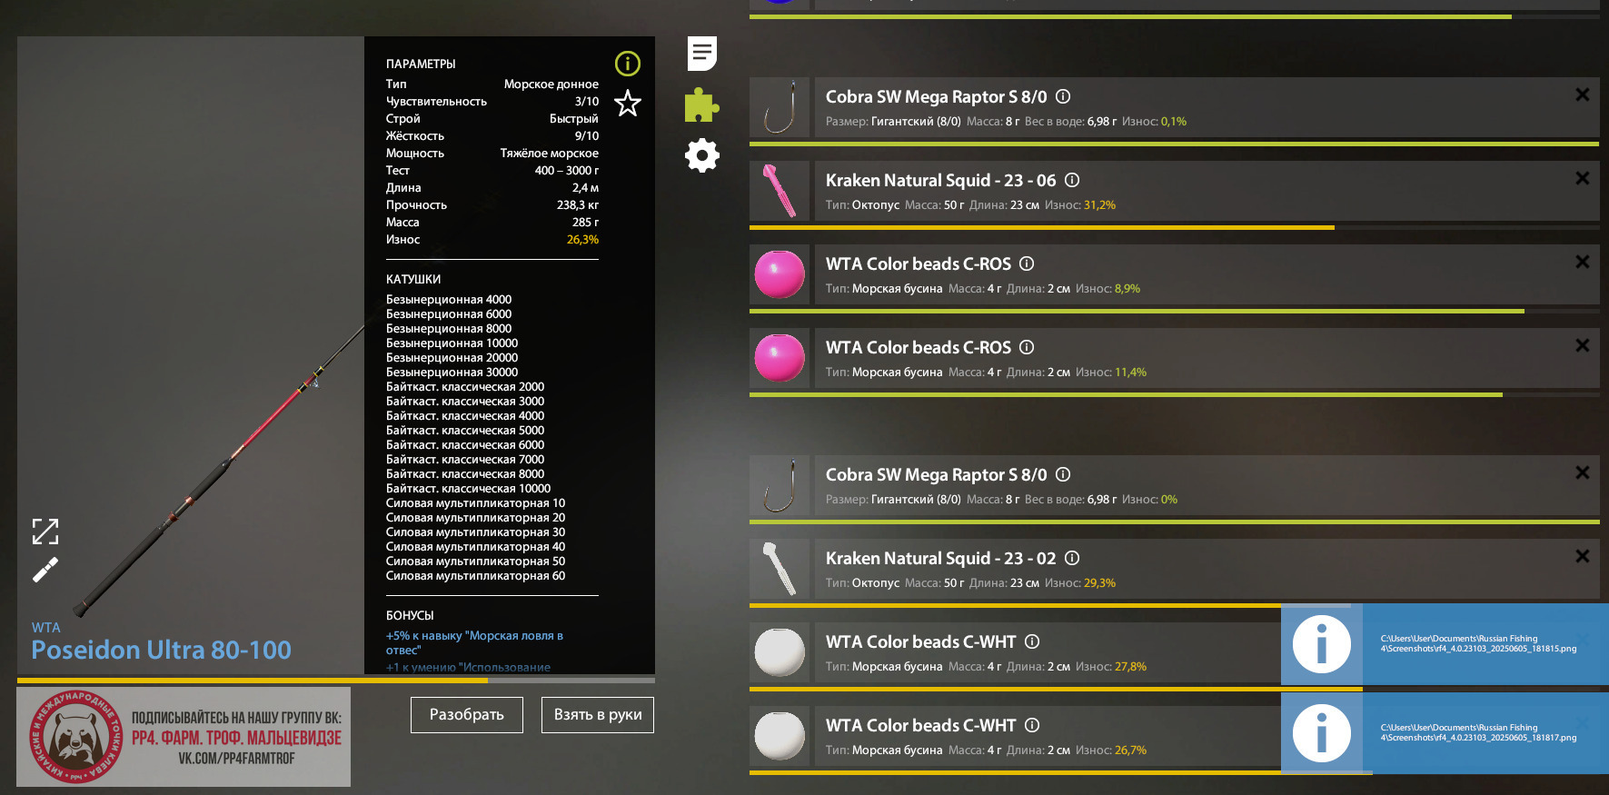Remove first Cobra SW Mega Raptor hook
Image resolution: width=1609 pixels, height=795 pixels.
[1583, 94]
